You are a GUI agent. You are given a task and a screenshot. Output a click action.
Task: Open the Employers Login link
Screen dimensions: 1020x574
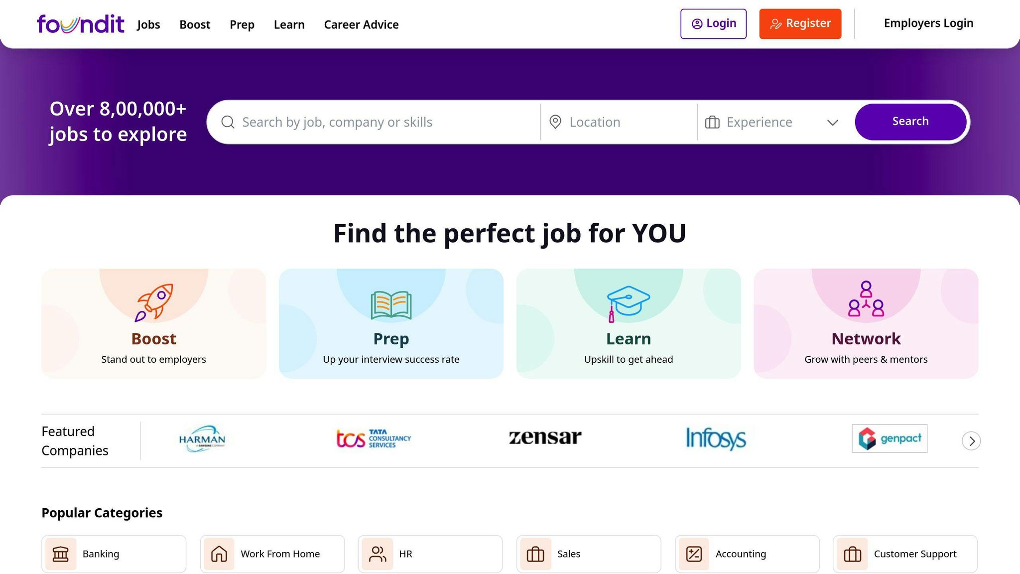point(928,23)
